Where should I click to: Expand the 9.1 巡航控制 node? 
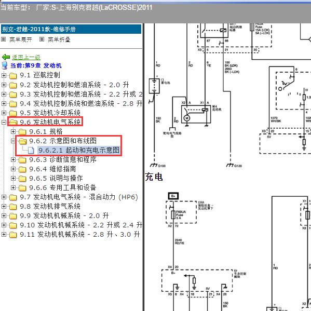pos(4,75)
